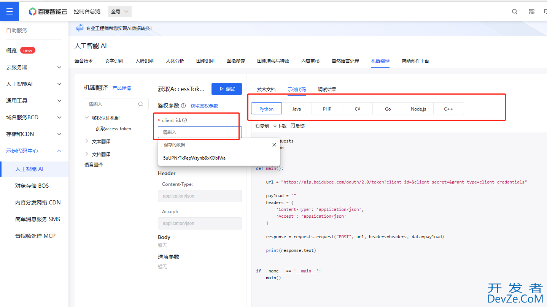
Task: Click the Accept application/json field
Action: 200,223
